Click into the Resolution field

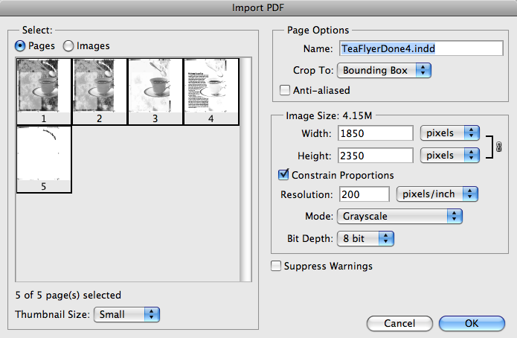click(x=365, y=194)
